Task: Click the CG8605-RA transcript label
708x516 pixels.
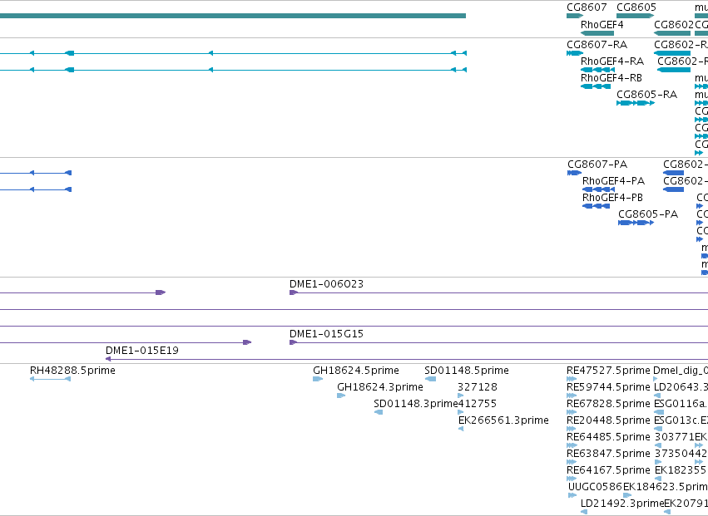Action: (646, 95)
